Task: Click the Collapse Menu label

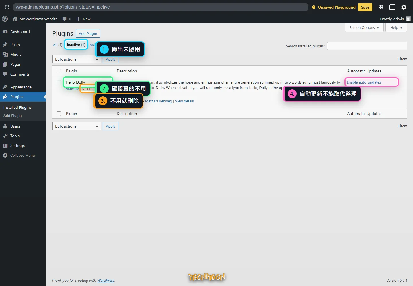Action: point(22,155)
